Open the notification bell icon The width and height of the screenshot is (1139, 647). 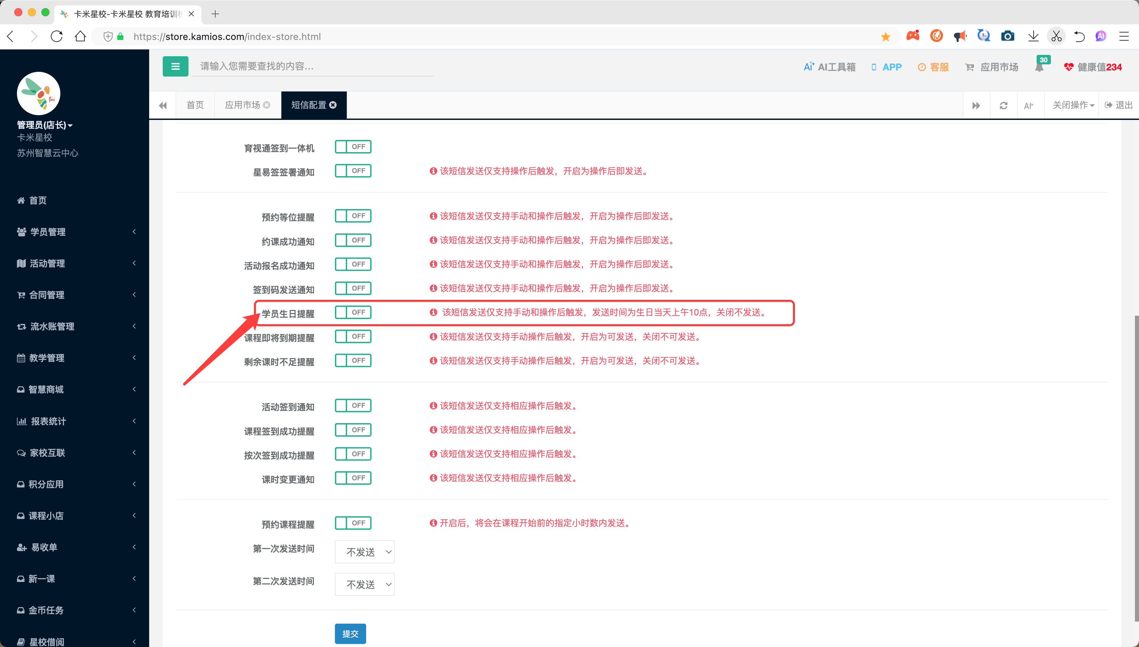point(1039,67)
